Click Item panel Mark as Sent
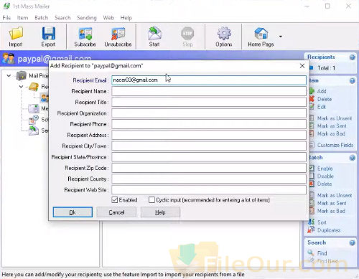Image resolution: width=359 pixels, height=279 pixels. coord(332,126)
